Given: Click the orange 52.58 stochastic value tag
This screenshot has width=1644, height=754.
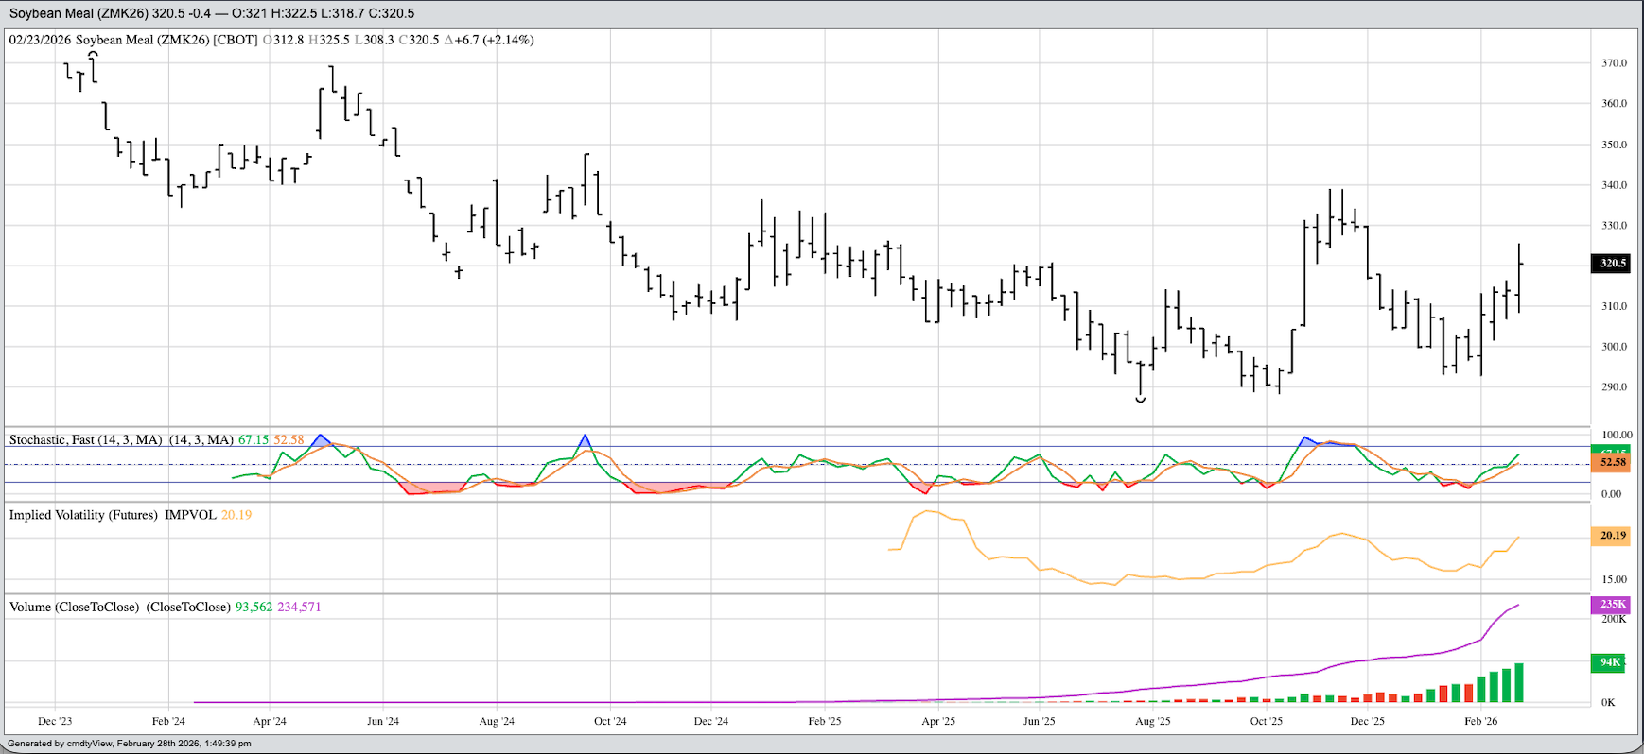Looking at the screenshot, I should pyautogui.click(x=1612, y=462).
